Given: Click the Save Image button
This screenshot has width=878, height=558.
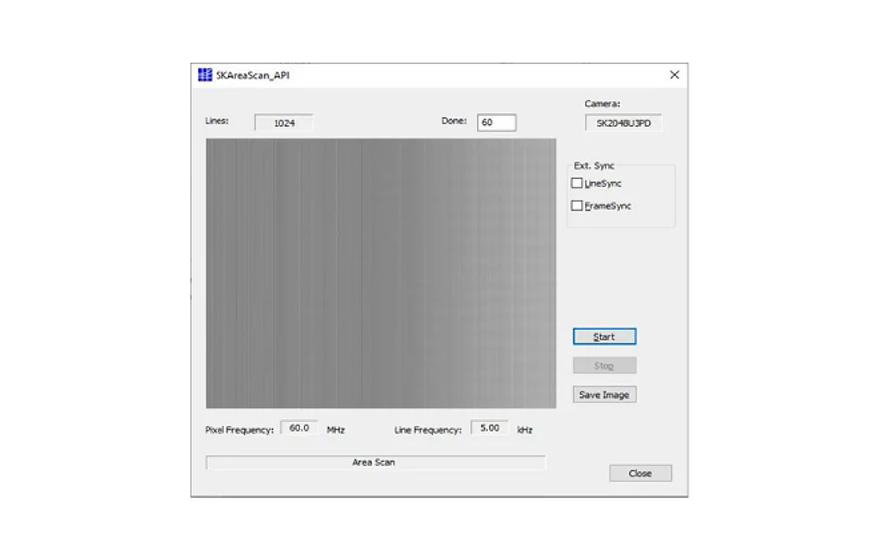Looking at the screenshot, I should point(604,395).
